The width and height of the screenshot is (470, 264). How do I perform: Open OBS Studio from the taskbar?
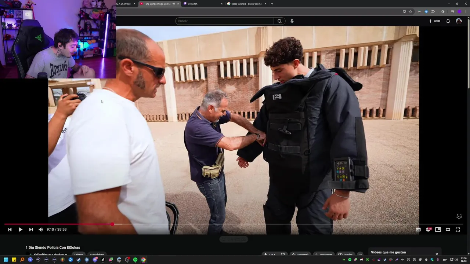click(x=127, y=260)
